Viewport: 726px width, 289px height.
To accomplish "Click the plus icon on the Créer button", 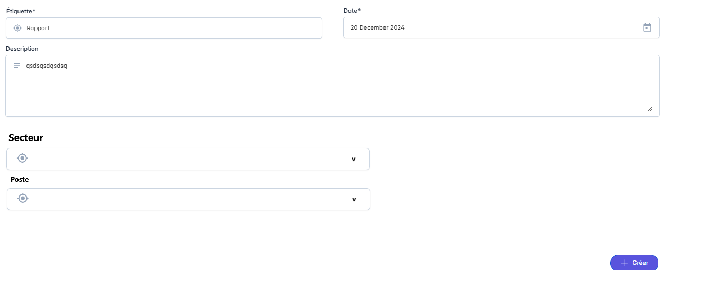I will click(x=624, y=263).
